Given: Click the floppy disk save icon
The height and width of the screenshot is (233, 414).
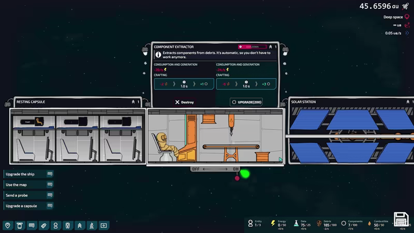Looking at the screenshot, I should pos(401,220).
